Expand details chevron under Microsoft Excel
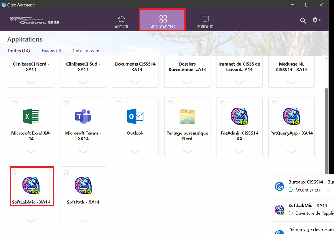This screenshot has height=234, width=334. [x=31, y=151]
